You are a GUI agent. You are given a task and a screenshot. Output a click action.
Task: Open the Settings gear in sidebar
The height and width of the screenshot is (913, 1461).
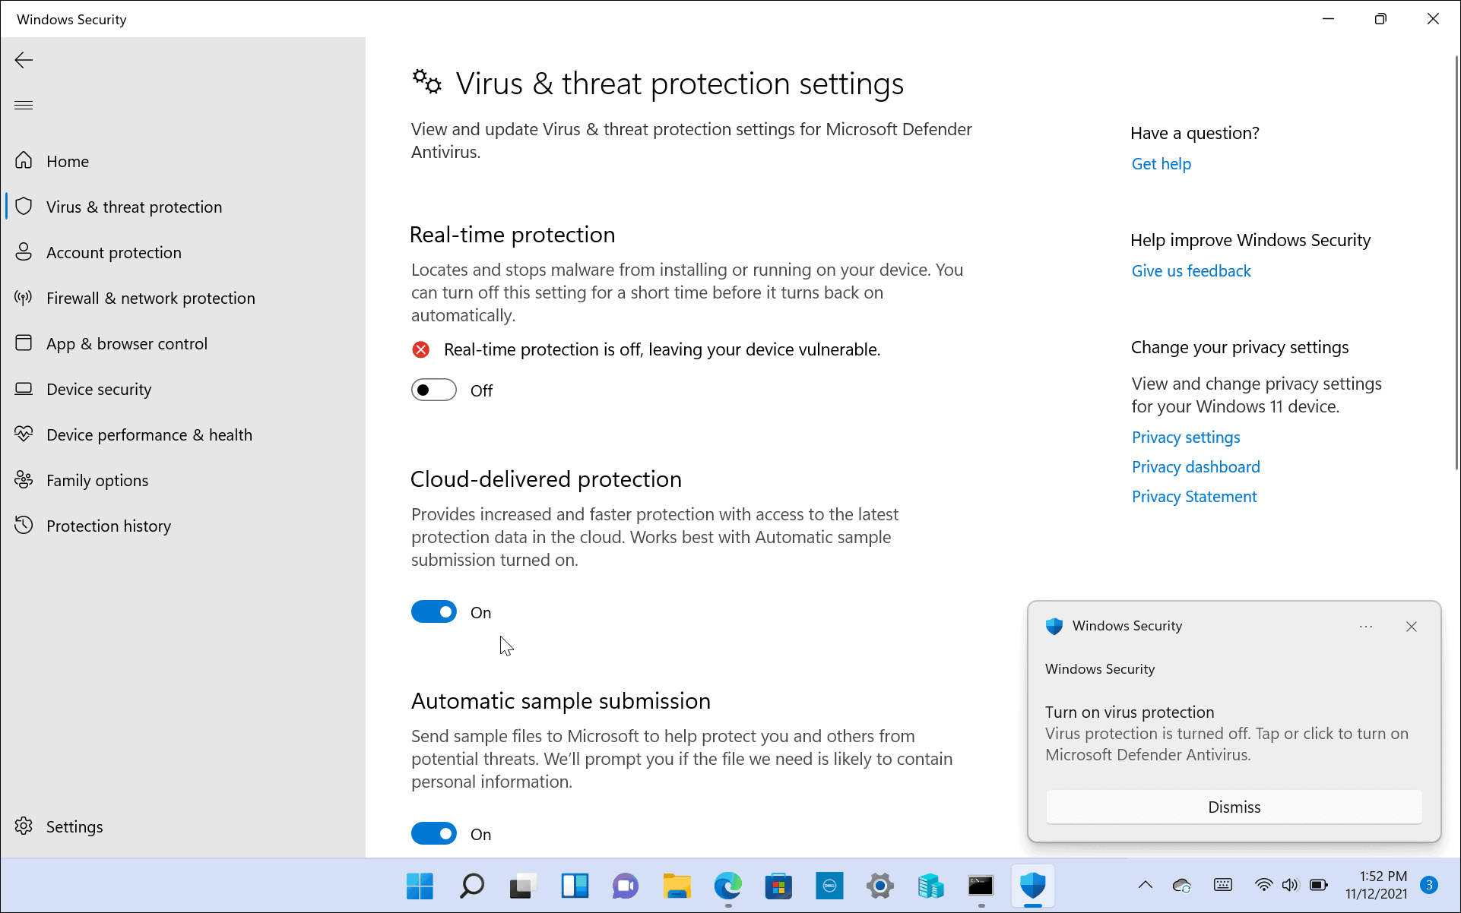pos(24,826)
